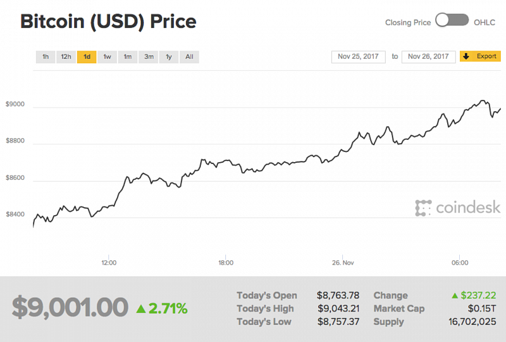The width and height of the screenshot is (506, 342).
Task: Toggle the Closing Price / OHLC switch
Action: [452, 21]
